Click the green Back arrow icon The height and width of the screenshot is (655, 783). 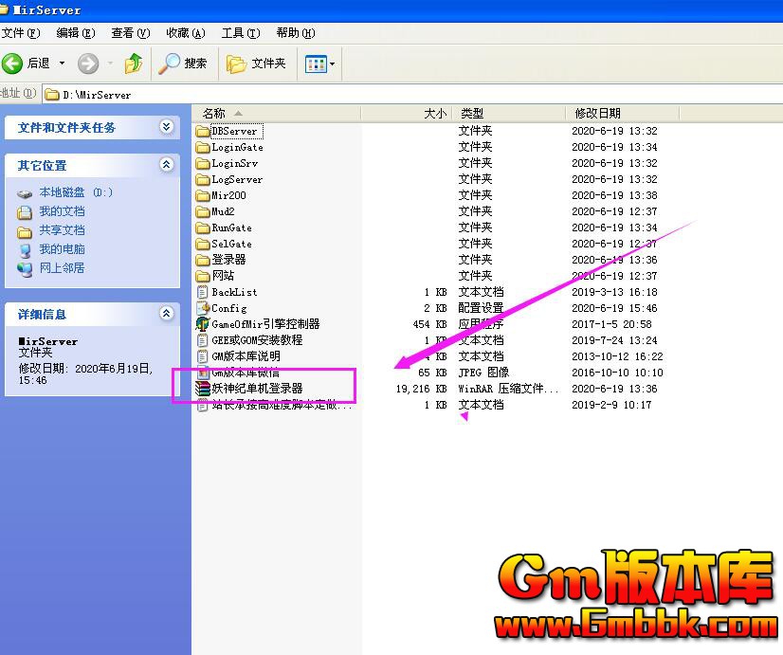click(x=13, y=64)
